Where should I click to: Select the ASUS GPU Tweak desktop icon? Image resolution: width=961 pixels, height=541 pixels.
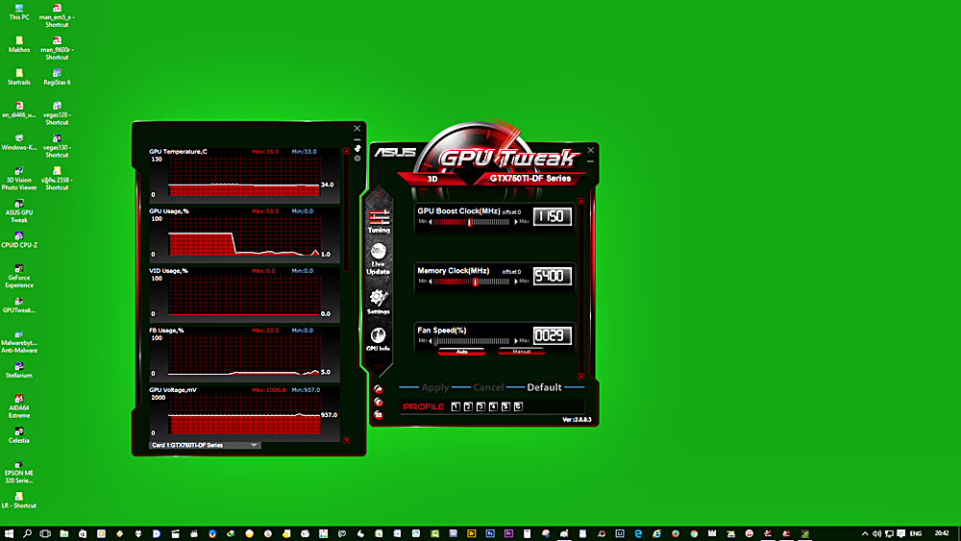pyautogui.click(x=19, y=210)
